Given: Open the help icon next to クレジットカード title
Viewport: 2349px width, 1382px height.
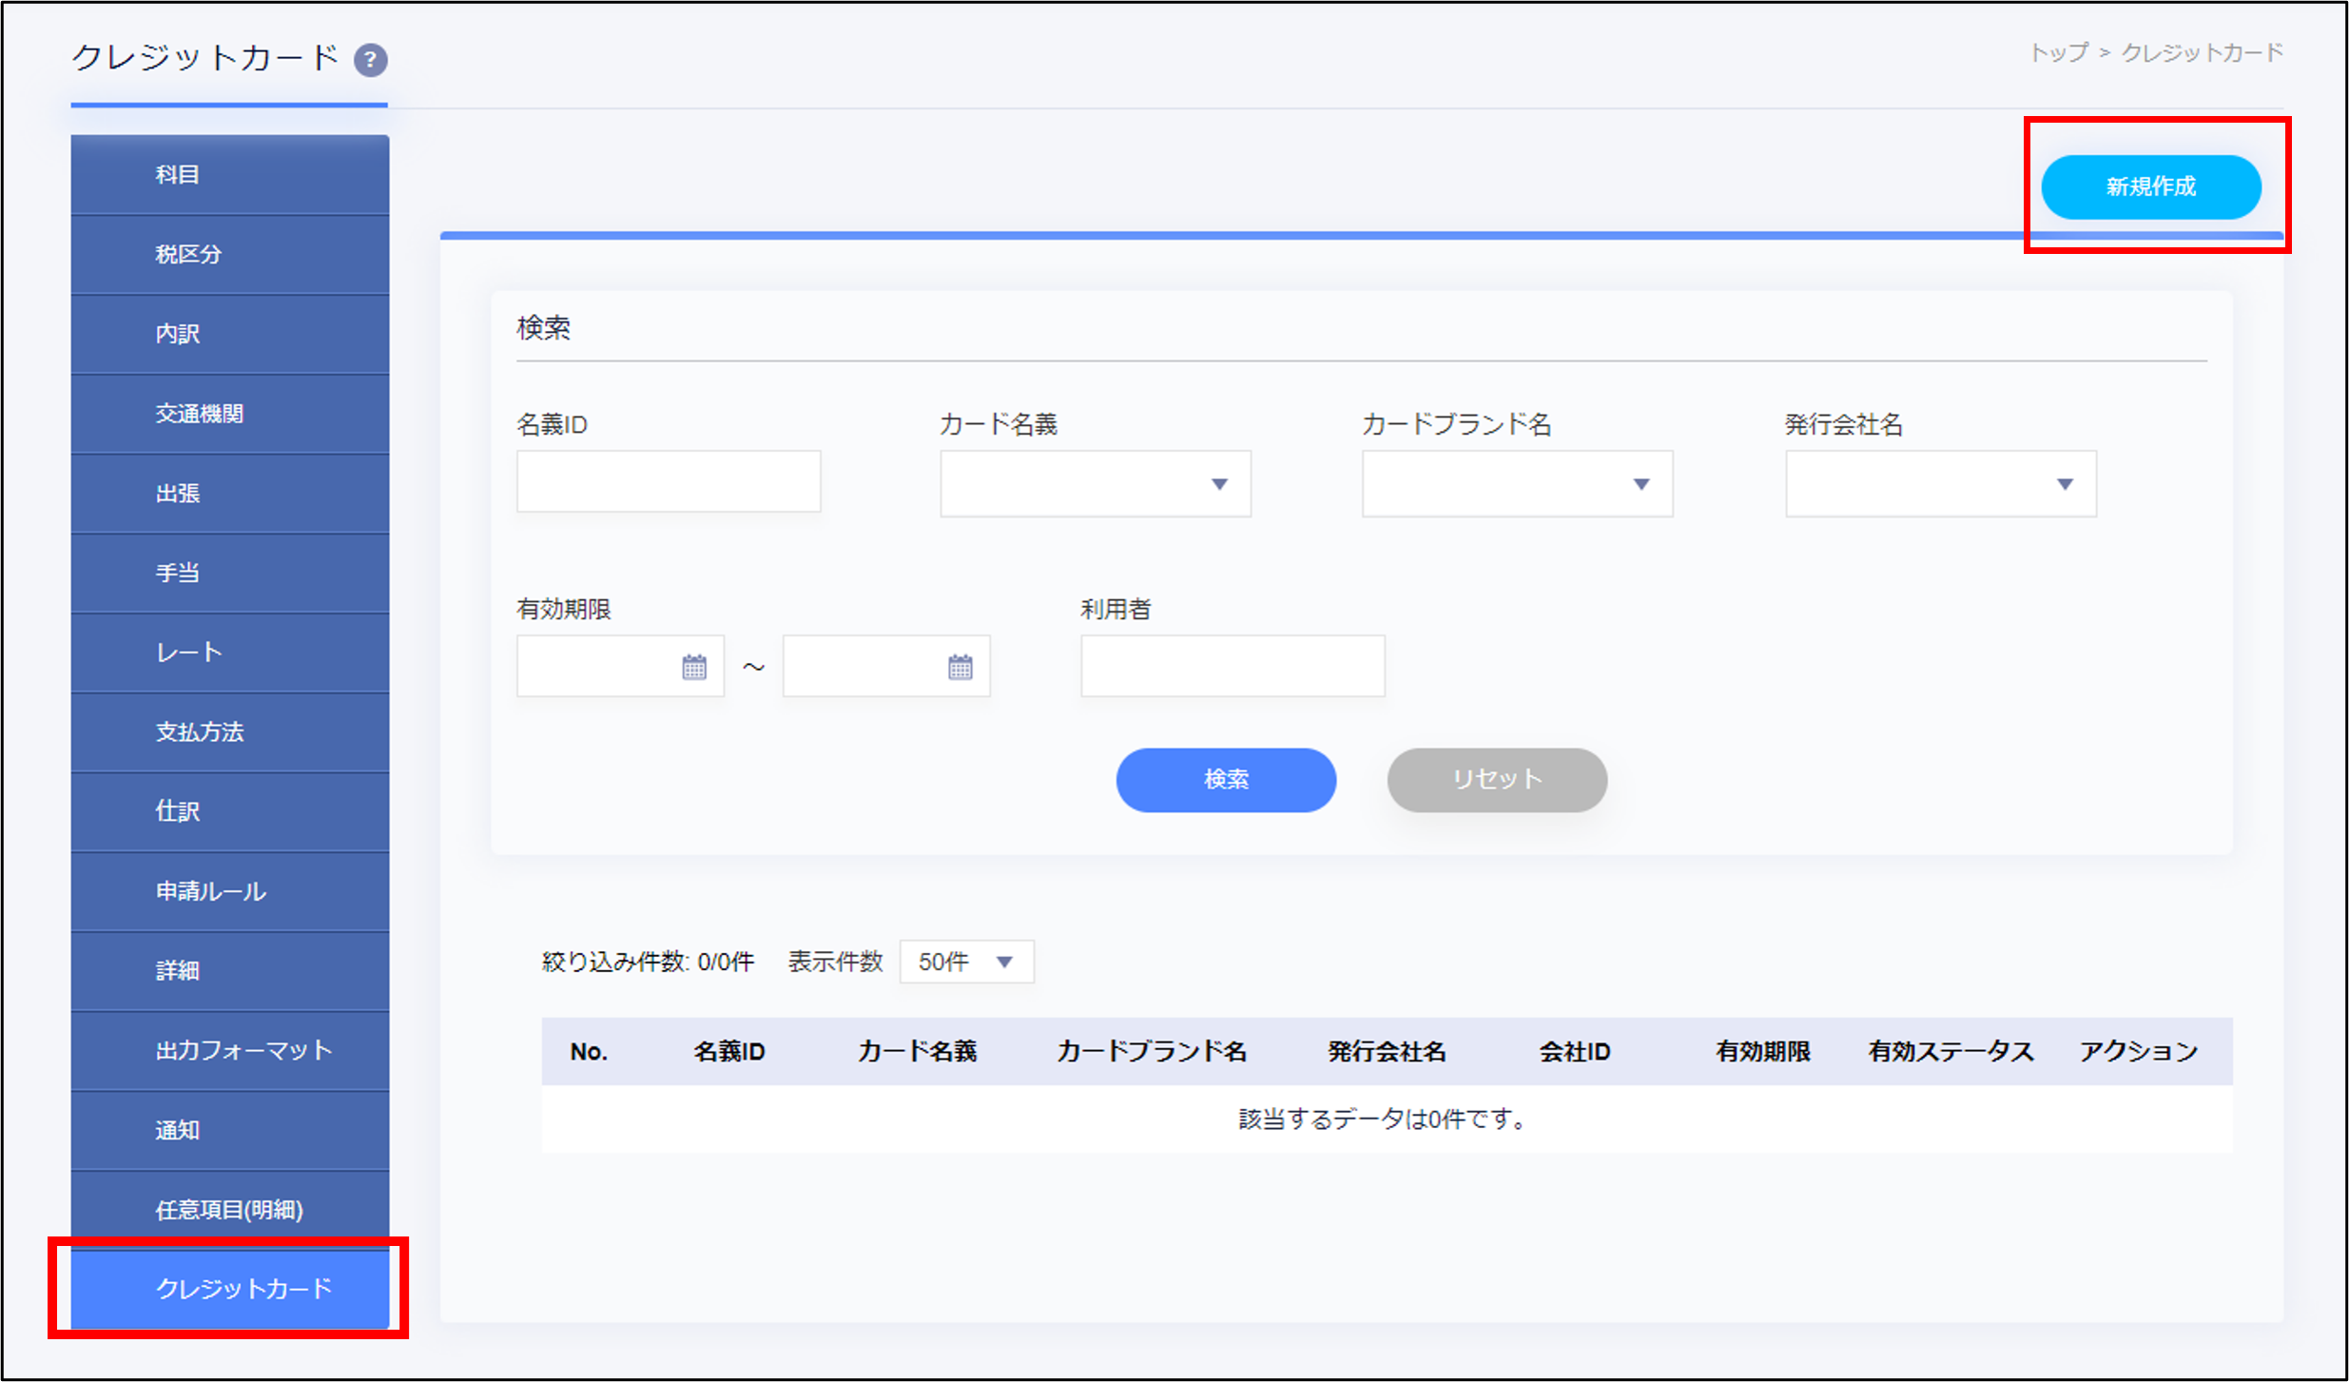Looking at the screenshot, I should point(371,60).
